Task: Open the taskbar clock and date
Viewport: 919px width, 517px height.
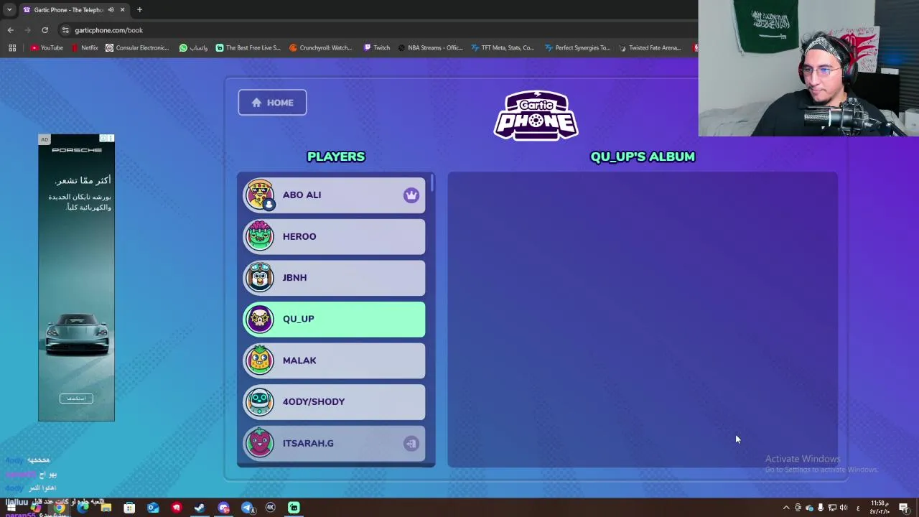Action: 880,508
